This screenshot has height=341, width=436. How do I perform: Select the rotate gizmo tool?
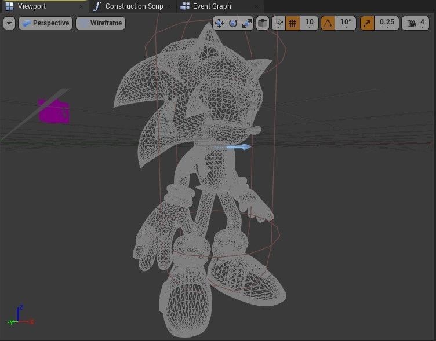[x=233, y=23]
